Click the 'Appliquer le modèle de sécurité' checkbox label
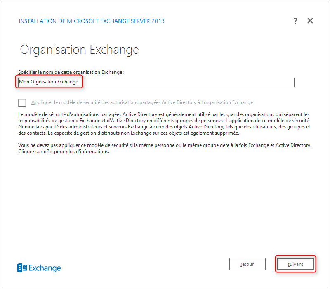The image size is (330, 289). click(142, 102)
